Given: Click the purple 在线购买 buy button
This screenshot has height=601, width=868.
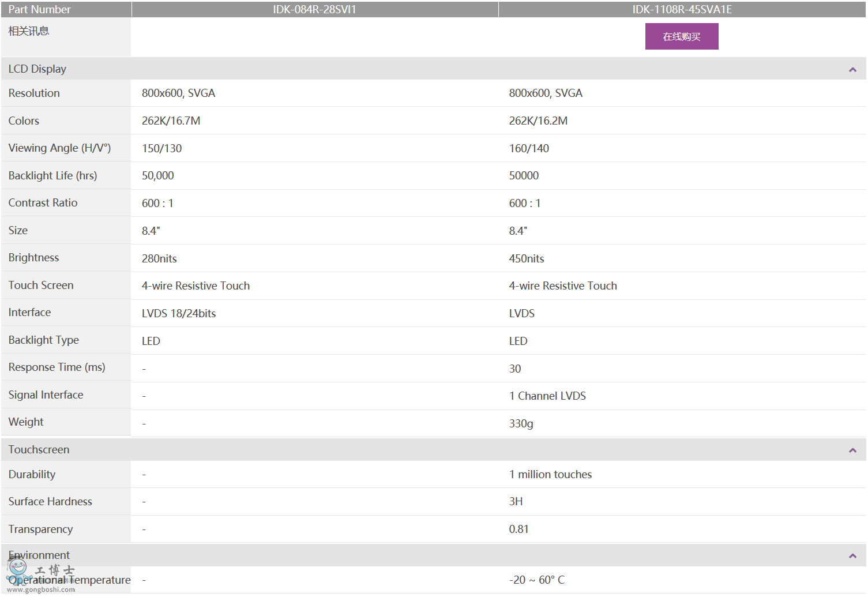Looking at the screenshot, I should point(681,36).
